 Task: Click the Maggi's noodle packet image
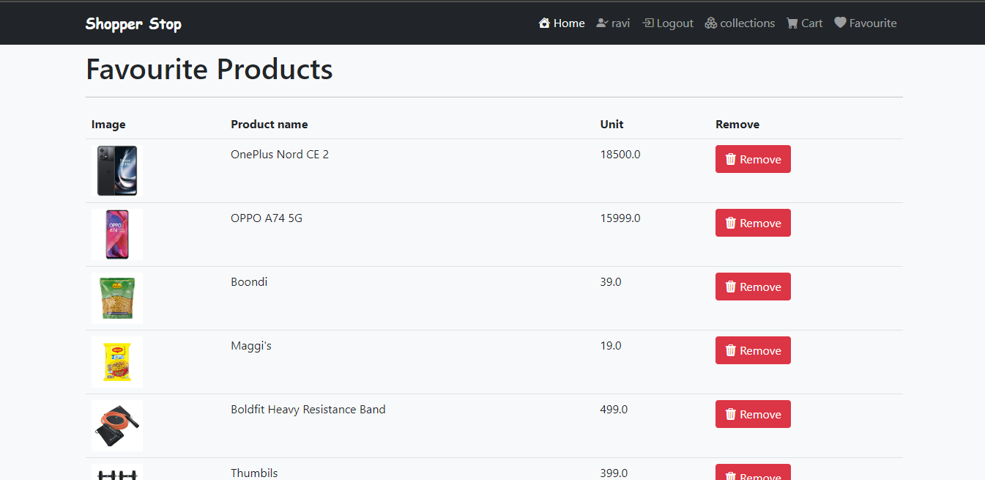click(117, 362)
